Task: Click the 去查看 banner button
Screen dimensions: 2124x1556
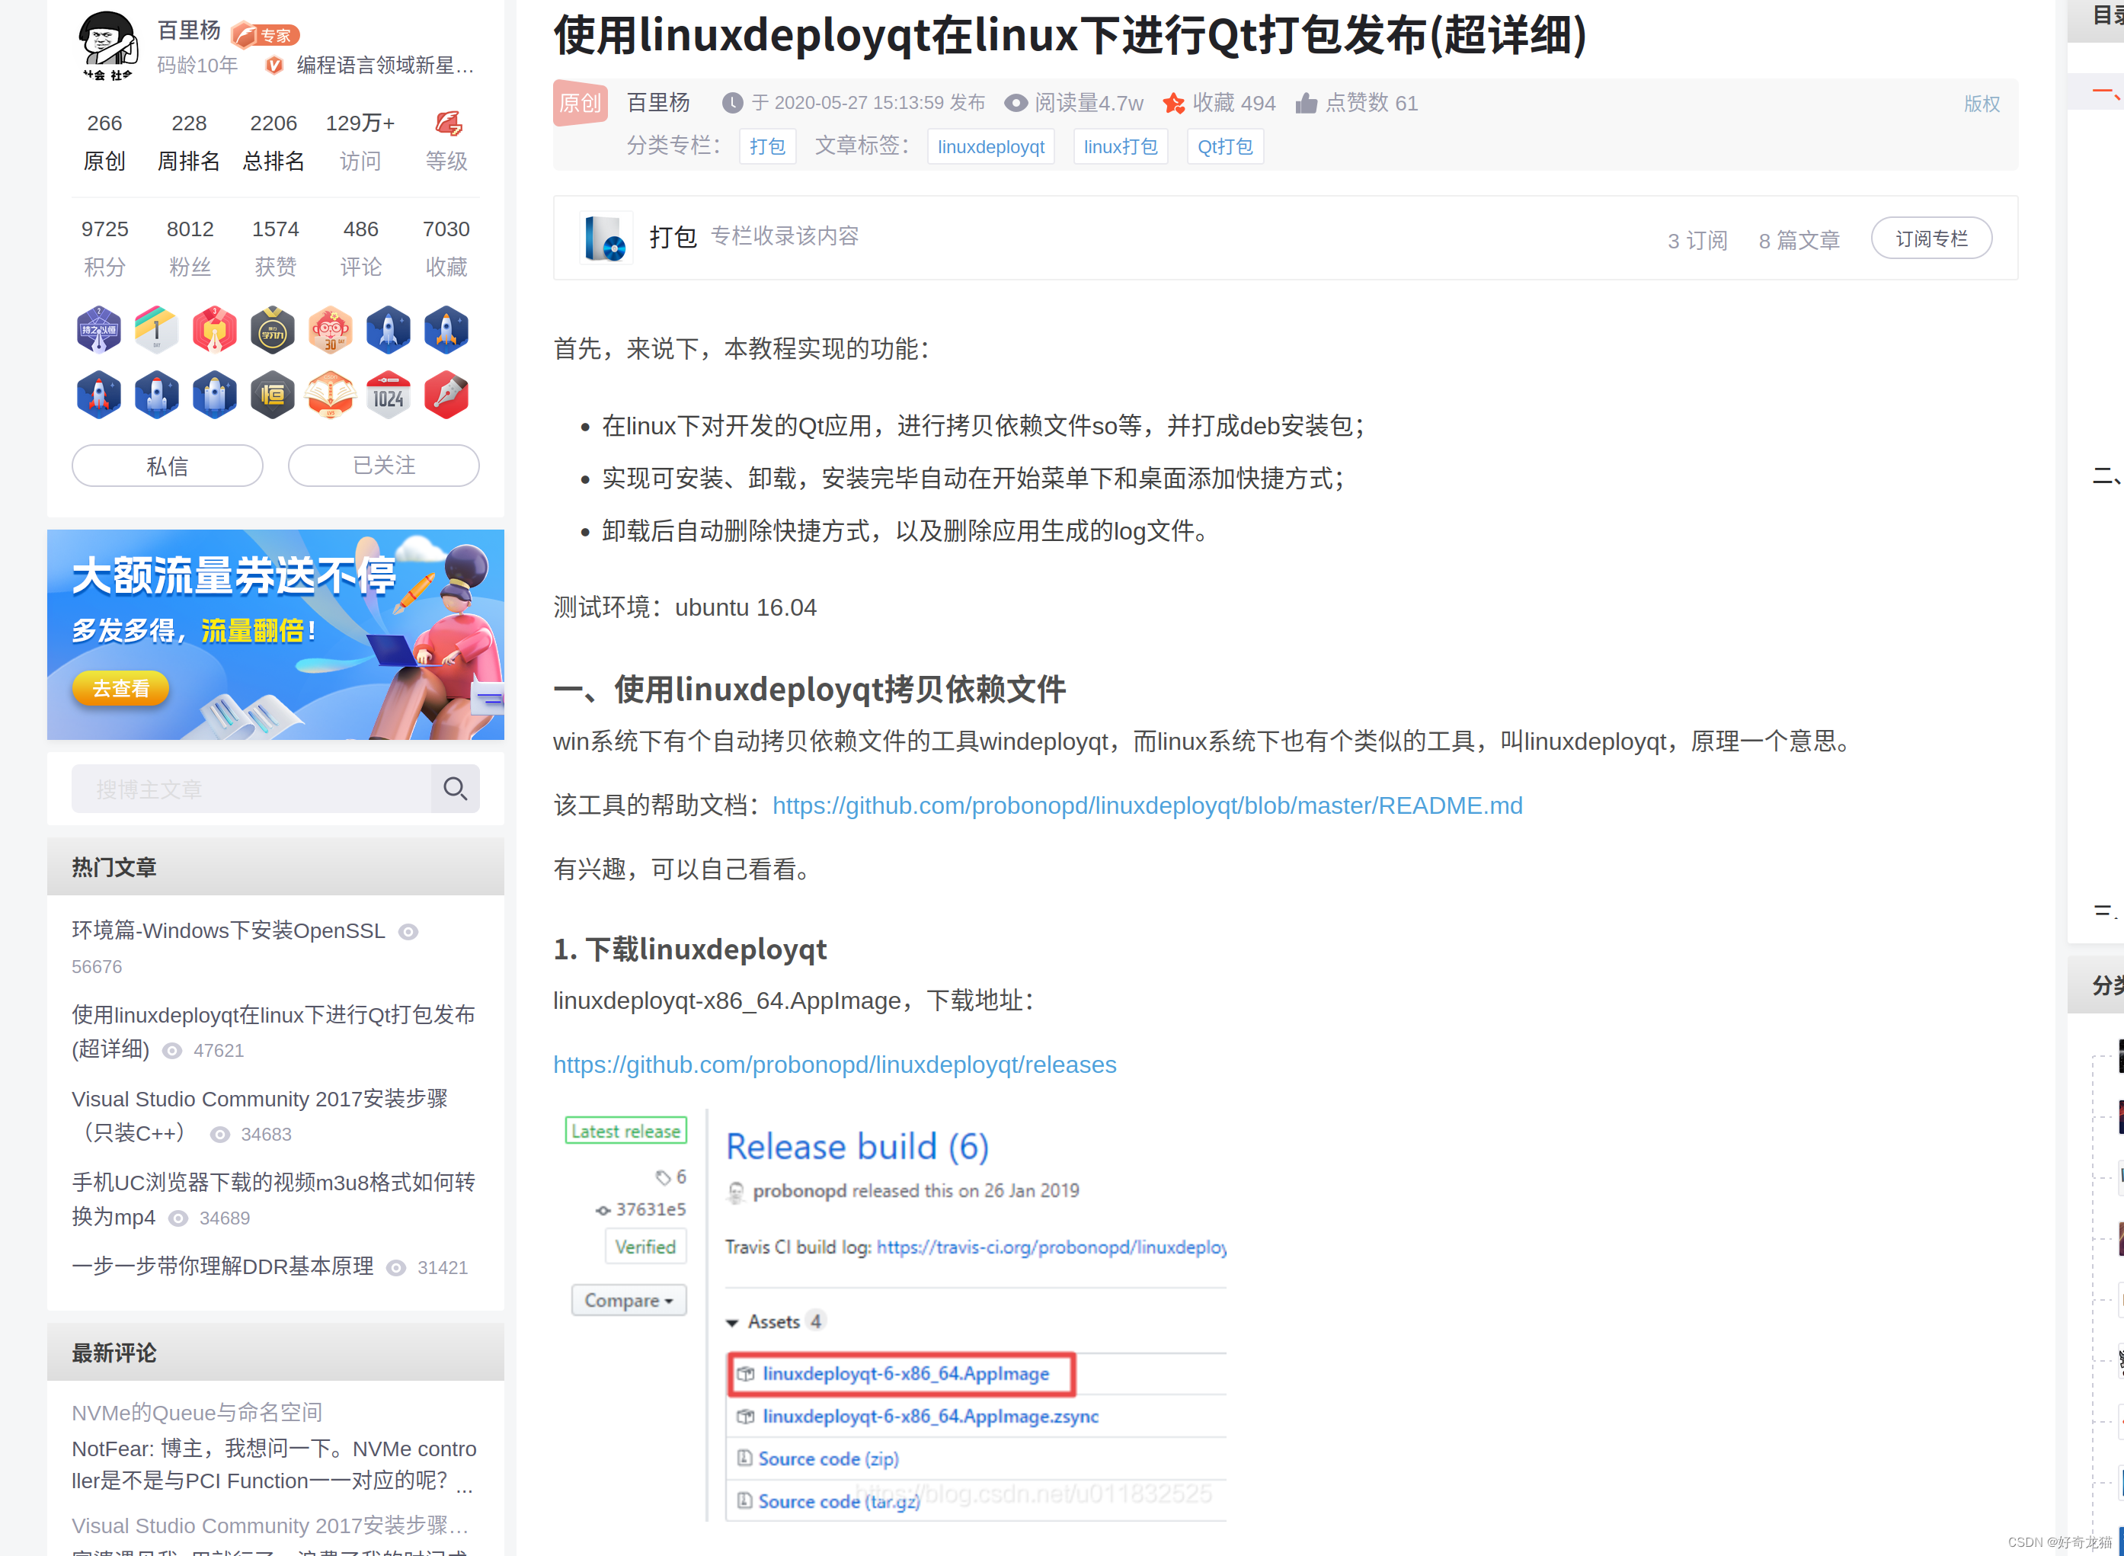Action: [120, 687]
